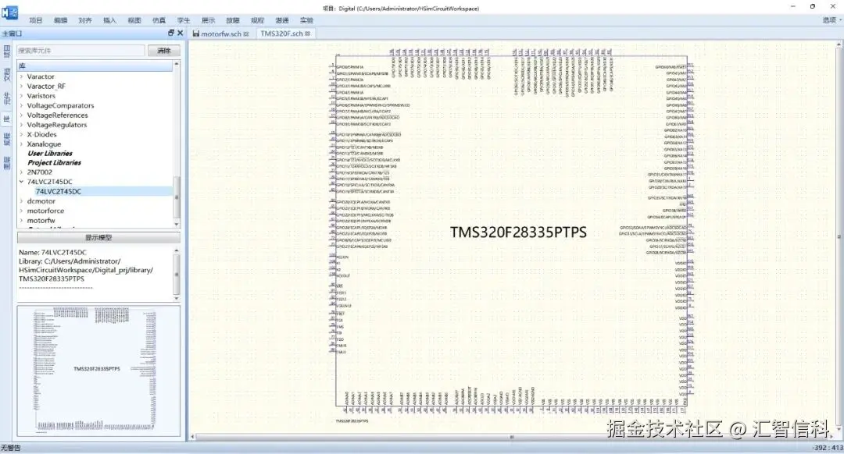The image size is (844, 454).
Task: Close the motorfw.sch tab
Action: point(246,34)
